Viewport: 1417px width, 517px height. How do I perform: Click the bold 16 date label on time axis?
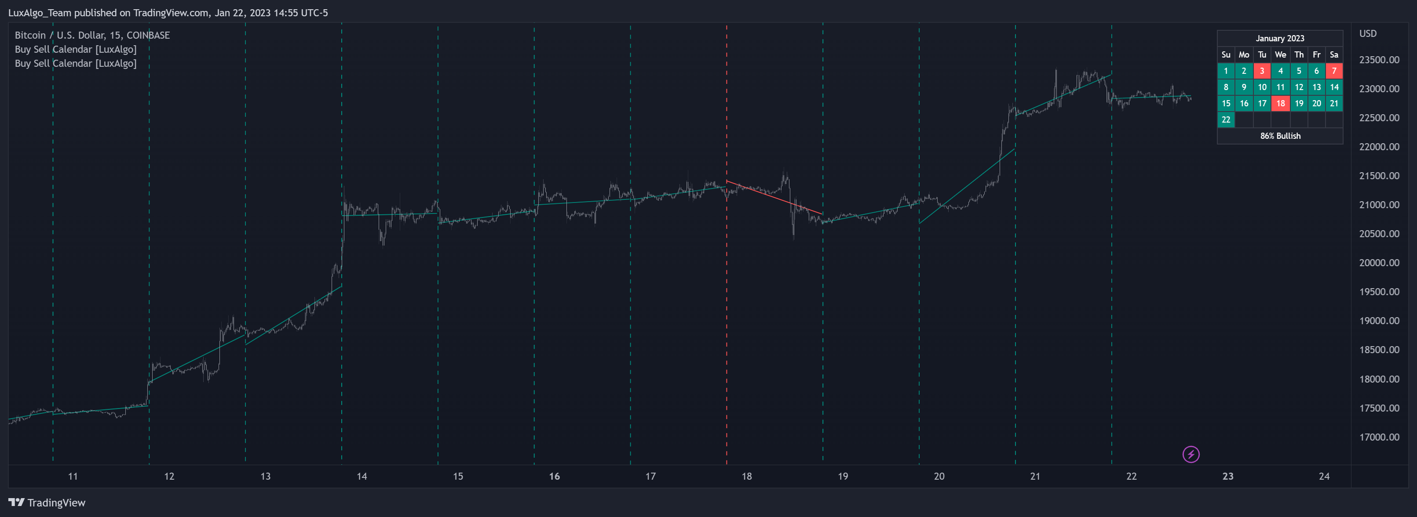point(554,476)
